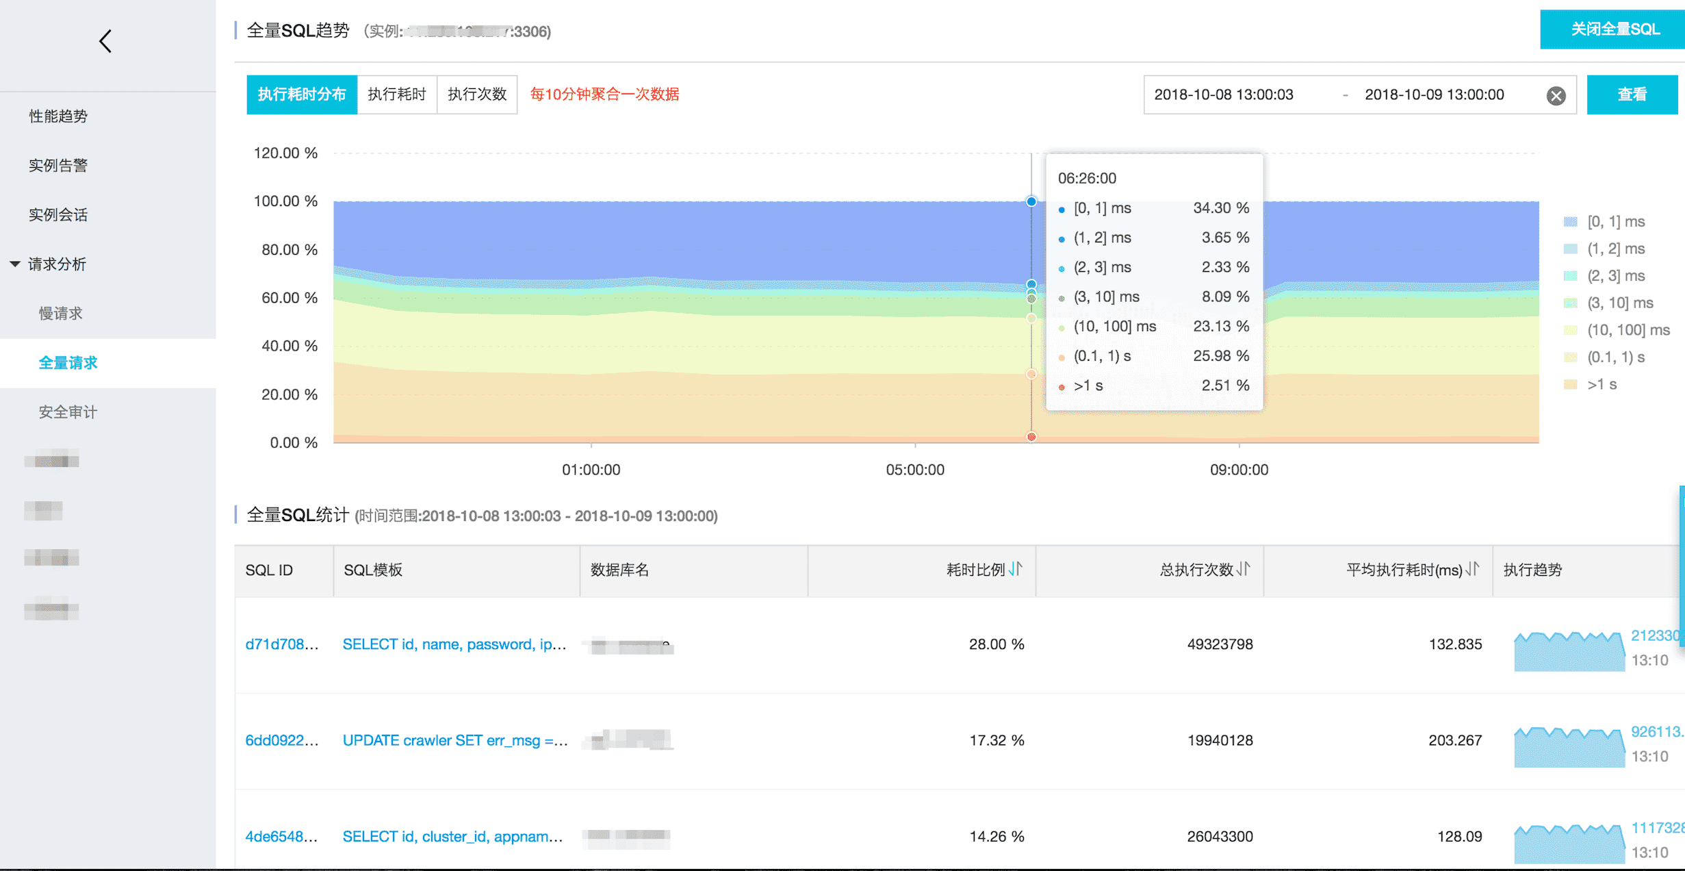The width and height of the screenshot is (1685, 871).
Task: Sort by 平均执行耗时(ms) column arrows
Action: [1473, 569]
